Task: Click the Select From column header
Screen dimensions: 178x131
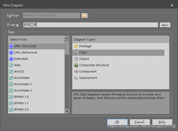Action: tap(36, 39)
